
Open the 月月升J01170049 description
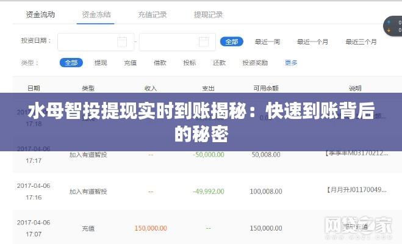357,190
